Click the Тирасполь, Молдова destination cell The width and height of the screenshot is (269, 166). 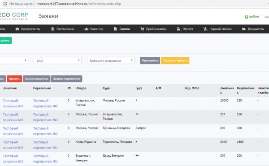click(117, 142)
